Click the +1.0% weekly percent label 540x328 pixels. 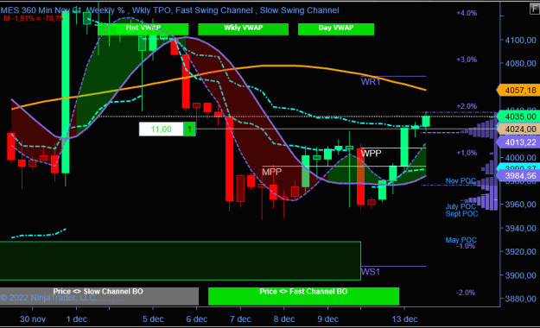467,153
